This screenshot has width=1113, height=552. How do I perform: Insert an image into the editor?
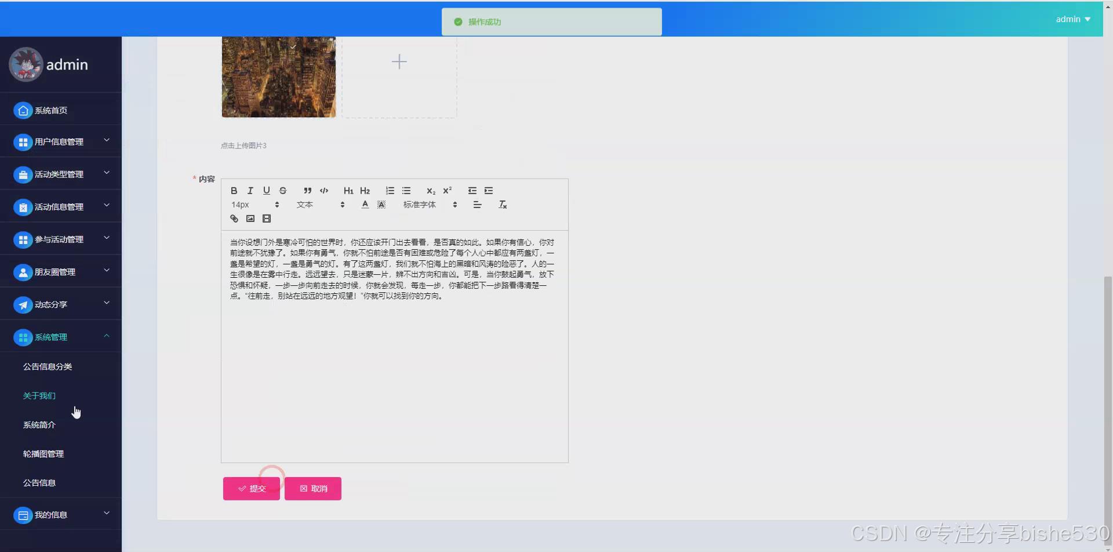point(250,219)
